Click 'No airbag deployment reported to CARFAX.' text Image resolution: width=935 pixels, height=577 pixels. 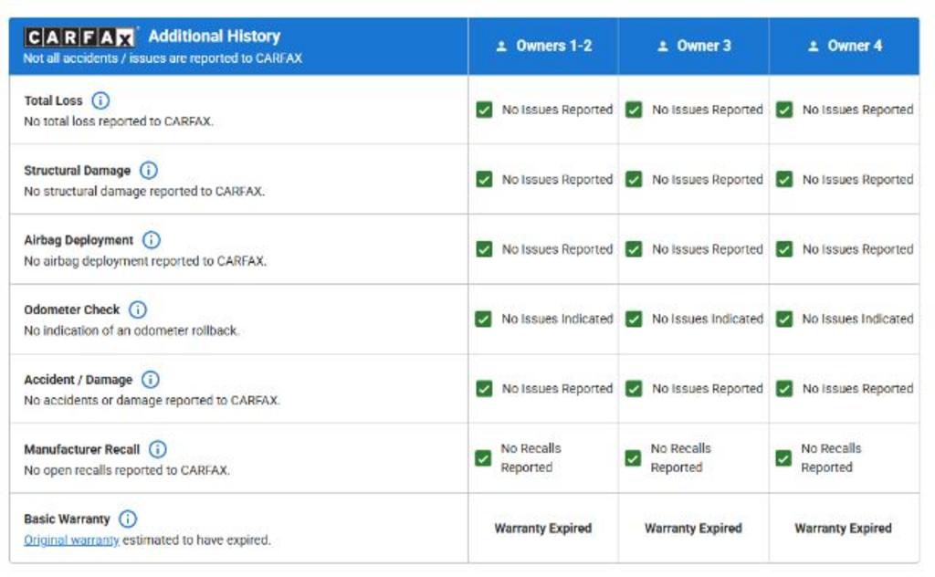pyautogui.click(x=145, y=261)
